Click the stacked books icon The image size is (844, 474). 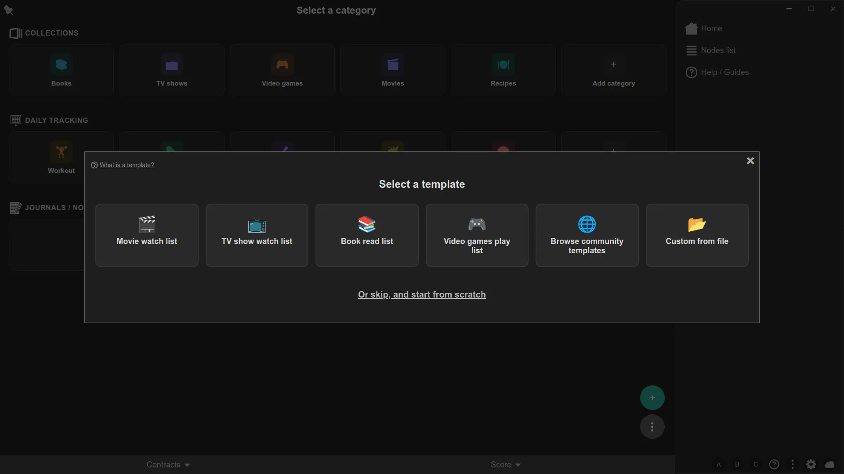coord(367,224)
